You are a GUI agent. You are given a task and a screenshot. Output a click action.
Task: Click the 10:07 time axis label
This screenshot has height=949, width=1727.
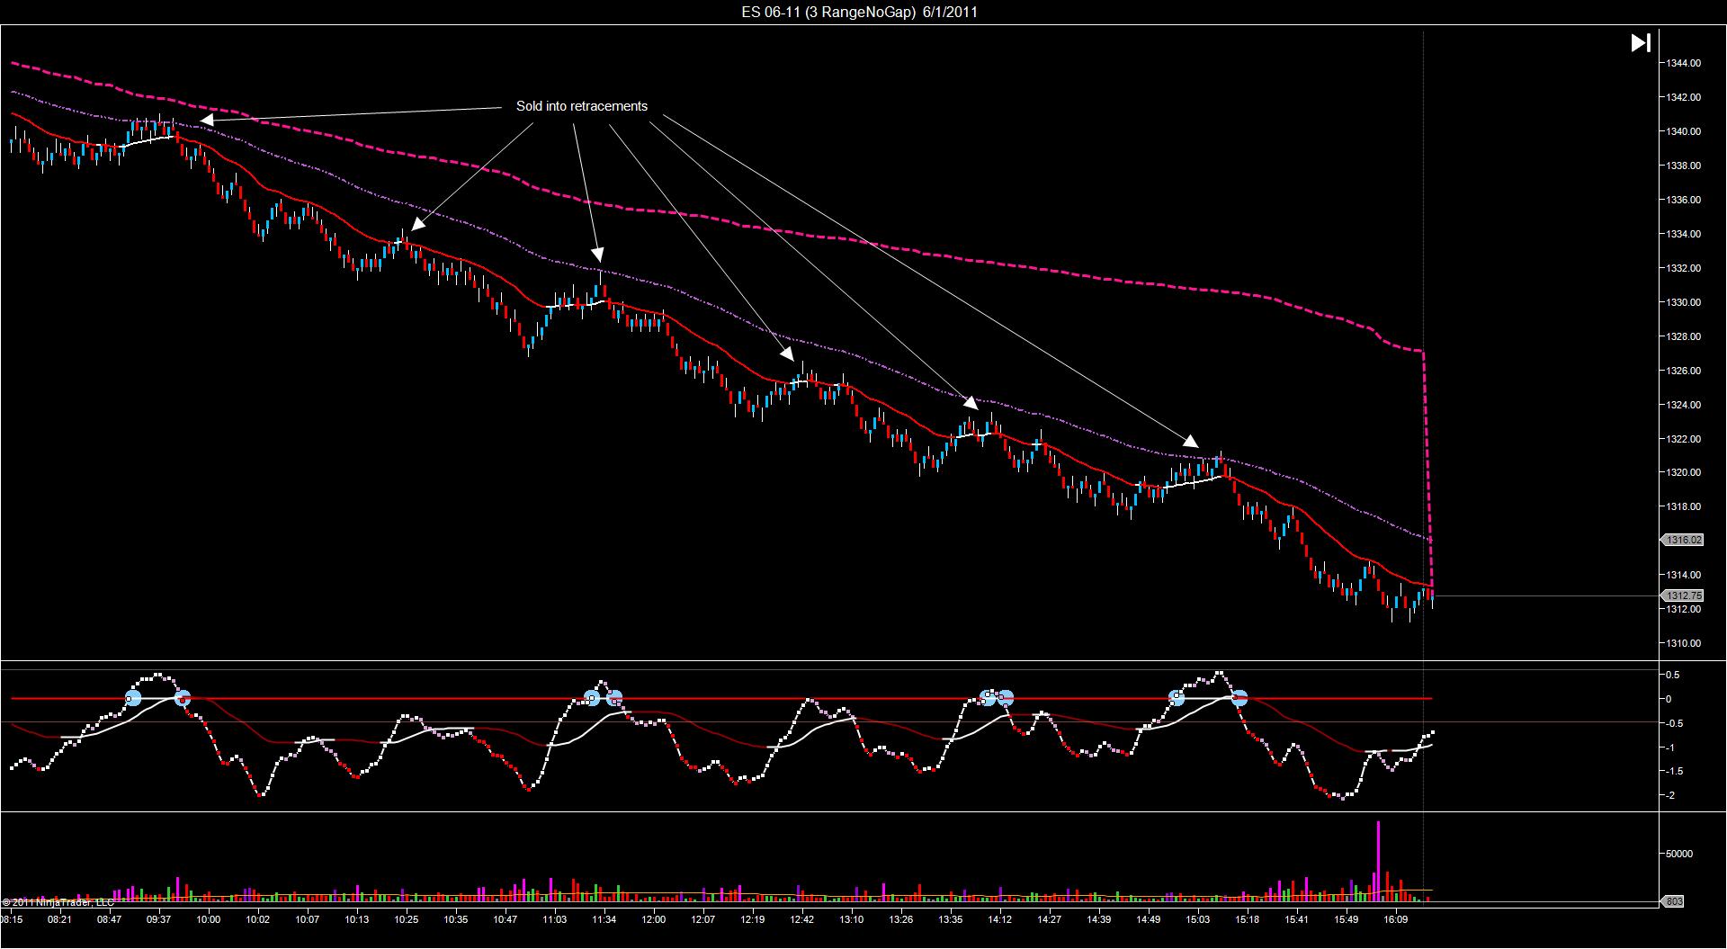click(307, 919)
